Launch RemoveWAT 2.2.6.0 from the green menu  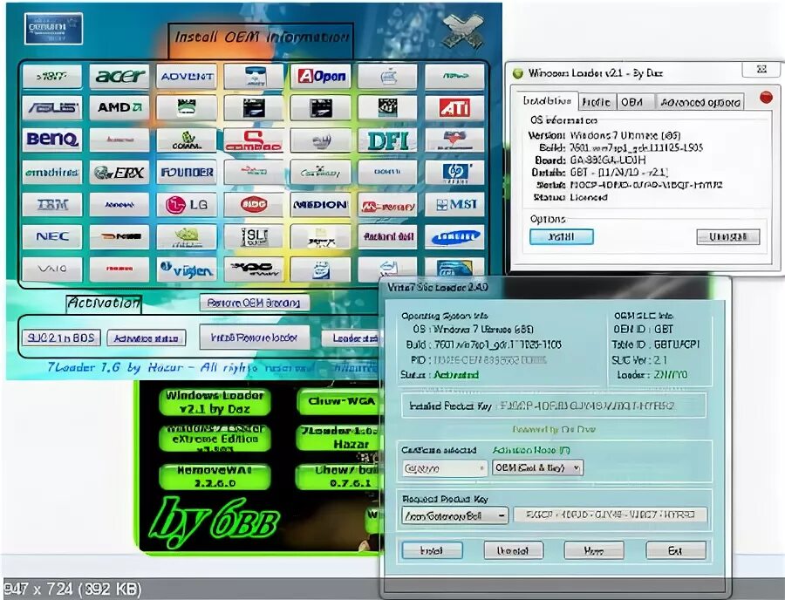[215, 477]
